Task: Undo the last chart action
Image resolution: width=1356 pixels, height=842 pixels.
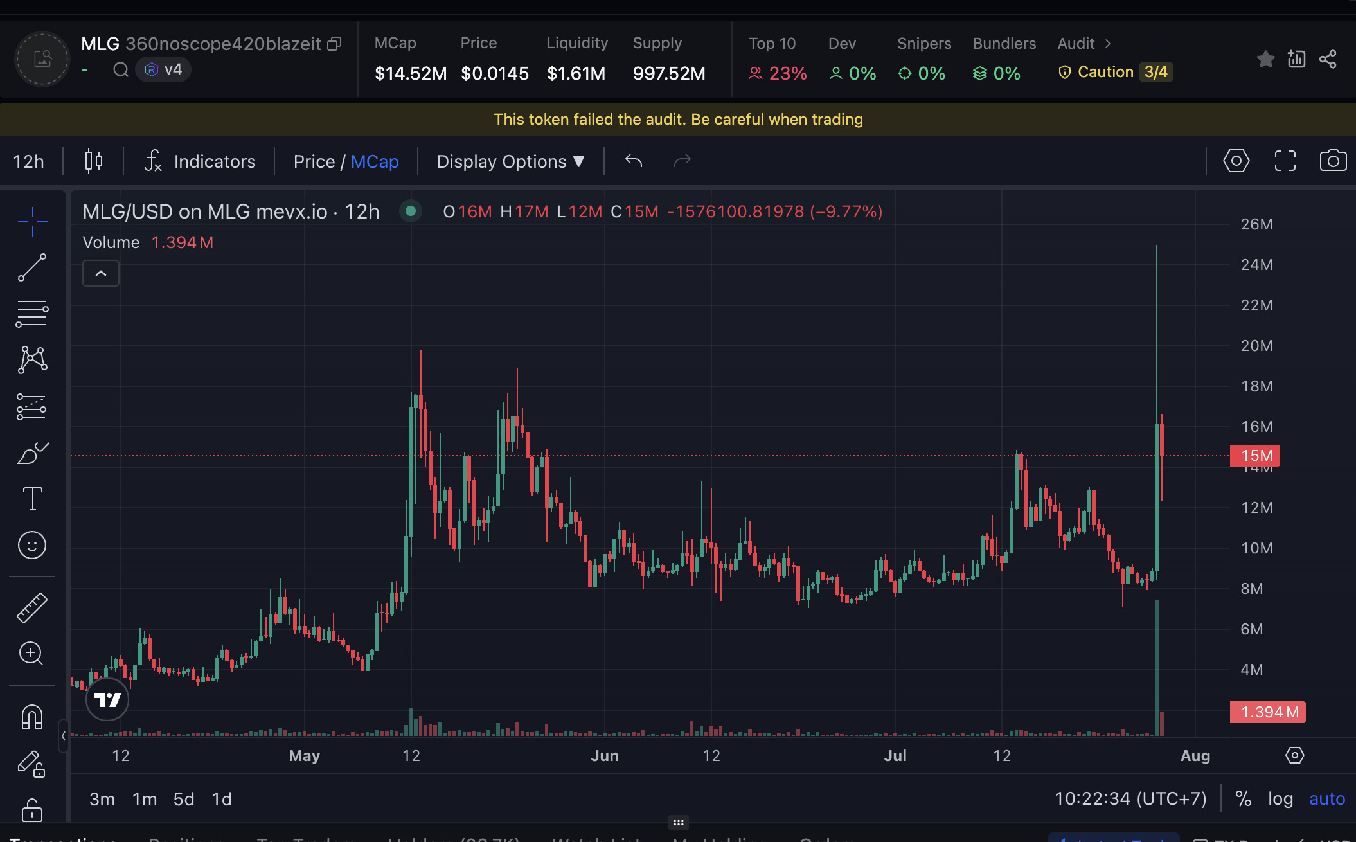Action: 634,161
